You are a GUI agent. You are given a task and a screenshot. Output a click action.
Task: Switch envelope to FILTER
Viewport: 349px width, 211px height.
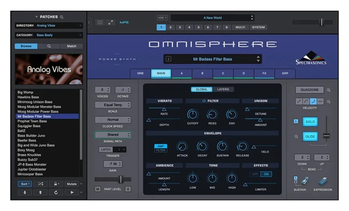pyautogui.click(x=161, y=150)
